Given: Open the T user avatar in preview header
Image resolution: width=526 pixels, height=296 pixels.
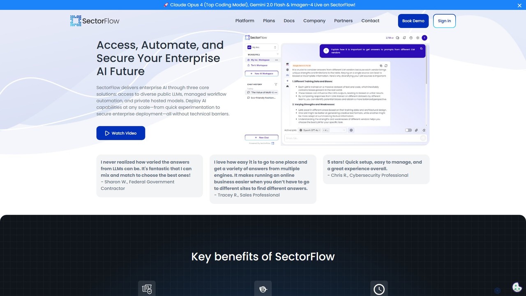Looking at the screenshot, I should [424, 38].
